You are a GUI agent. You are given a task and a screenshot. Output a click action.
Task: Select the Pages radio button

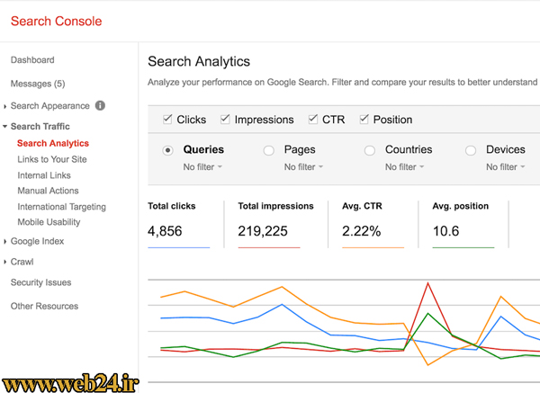(268, 150)
